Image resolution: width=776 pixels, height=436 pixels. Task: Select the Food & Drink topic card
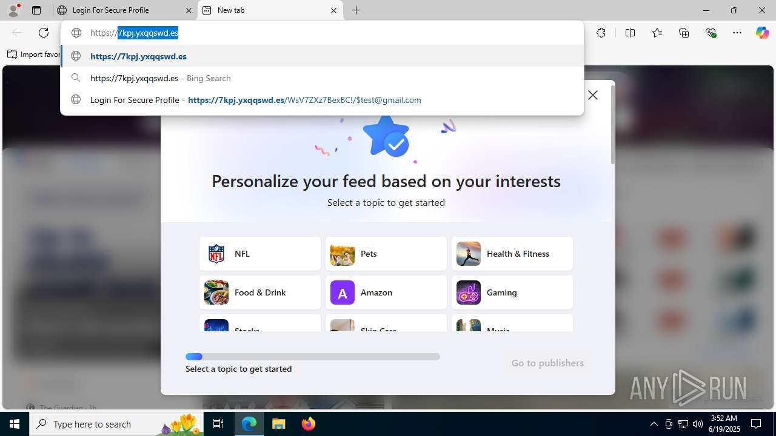click(x=260, y=292)
